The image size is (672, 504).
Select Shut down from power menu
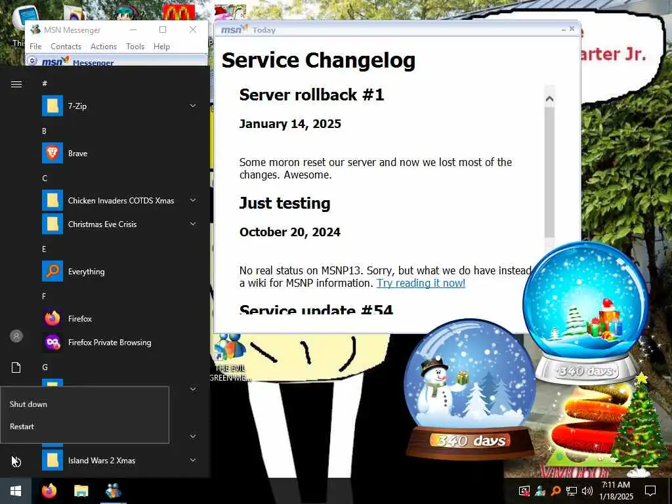point(85,404)
